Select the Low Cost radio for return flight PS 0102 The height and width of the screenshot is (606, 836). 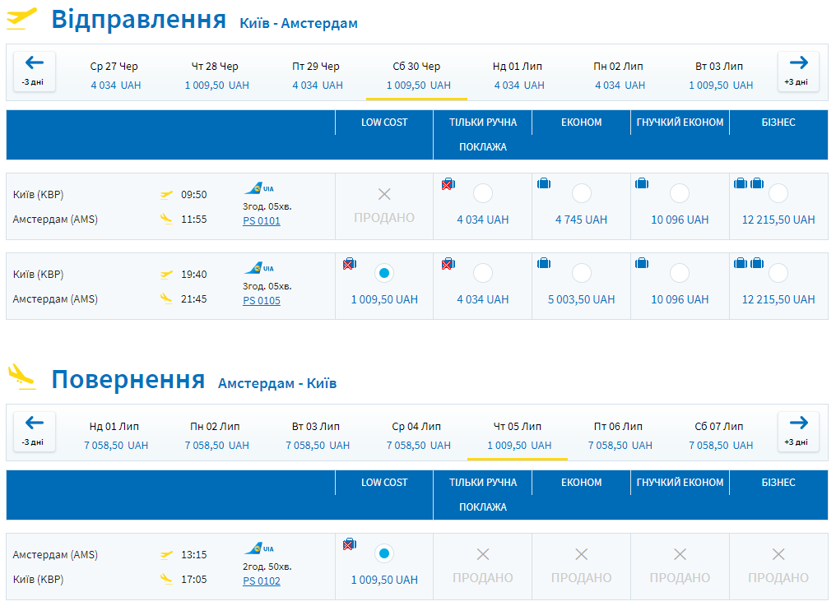coord(384,553)
